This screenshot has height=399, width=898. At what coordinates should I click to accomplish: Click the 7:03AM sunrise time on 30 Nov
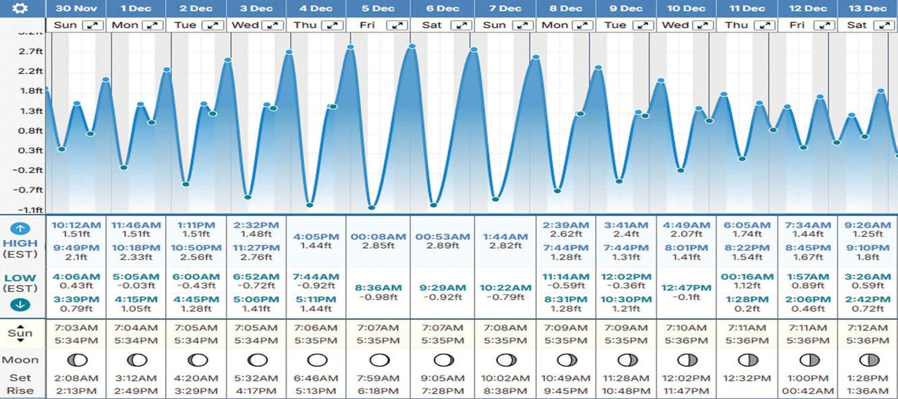point(75,328)
